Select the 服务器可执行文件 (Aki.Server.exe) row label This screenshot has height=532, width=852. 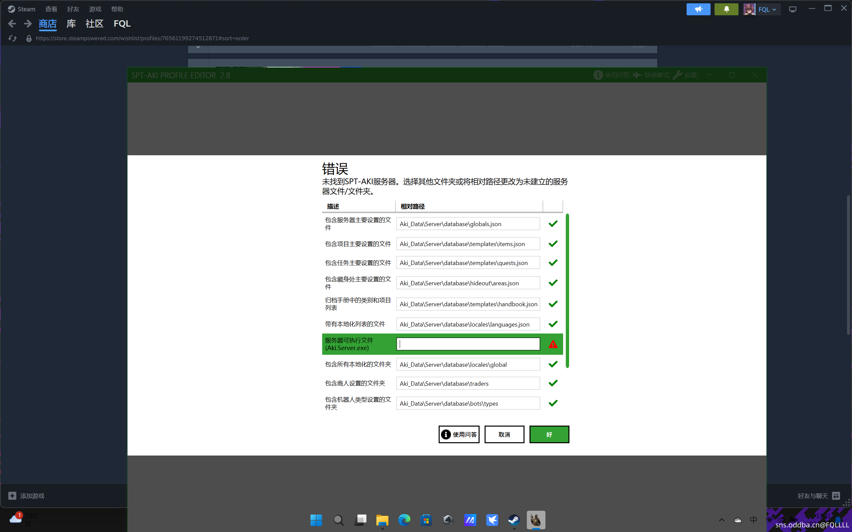click(349, 344)
